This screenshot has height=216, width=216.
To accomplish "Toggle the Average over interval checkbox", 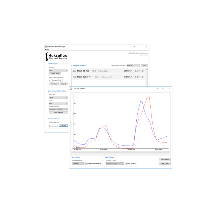I will pos(86,164).
